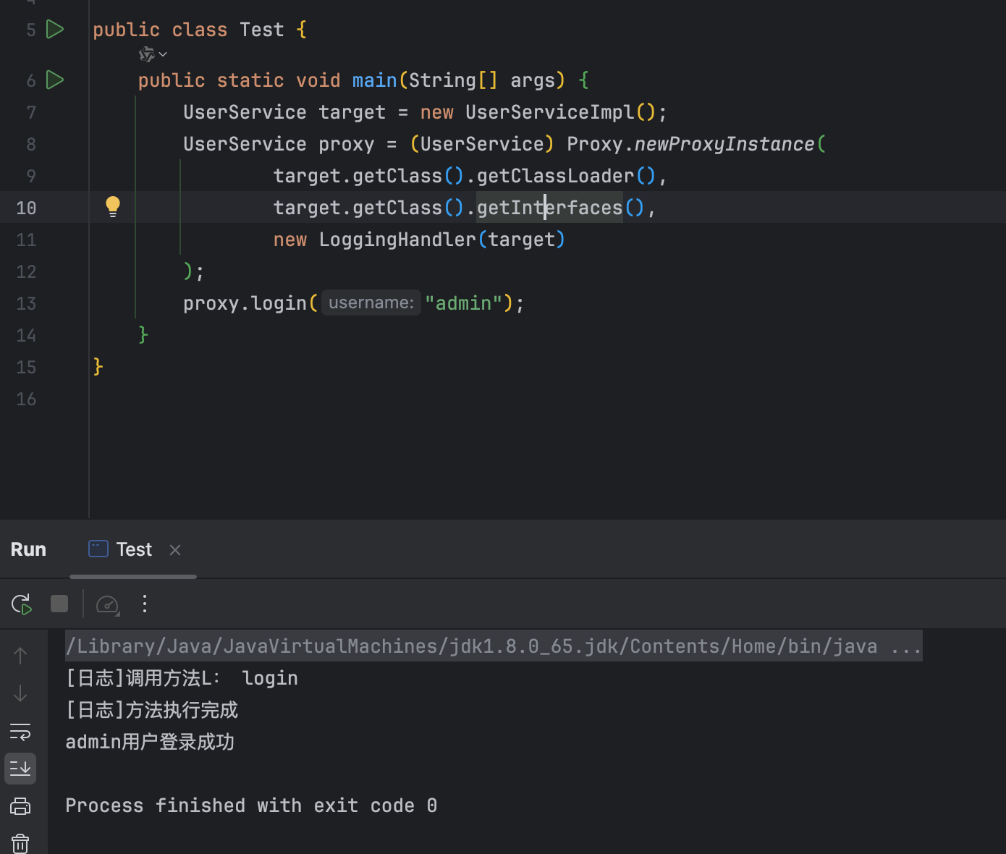Click line number 10 in gutter

coord(26,208)
